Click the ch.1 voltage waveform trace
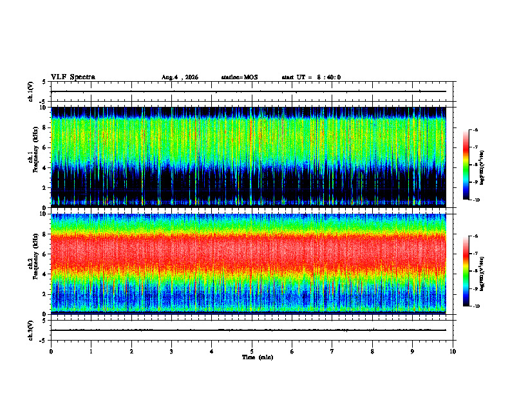The height and width of the screenshot is (394, 510). point(248,91)
